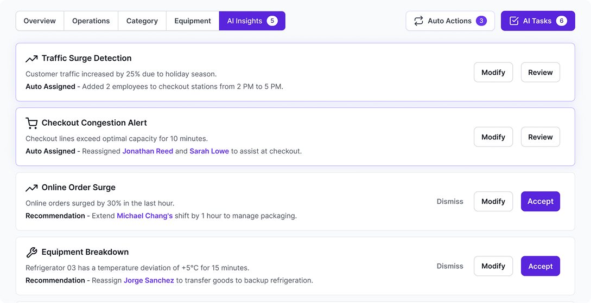Go to the Equipment tab
This screenshot has height=303, width=591.
[x=193, y=21]
